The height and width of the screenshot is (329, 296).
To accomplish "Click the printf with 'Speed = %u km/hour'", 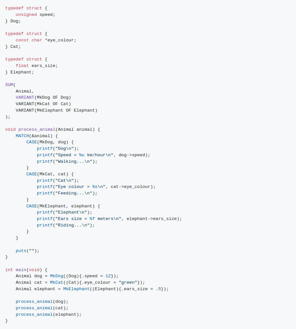I will [94, 155].
